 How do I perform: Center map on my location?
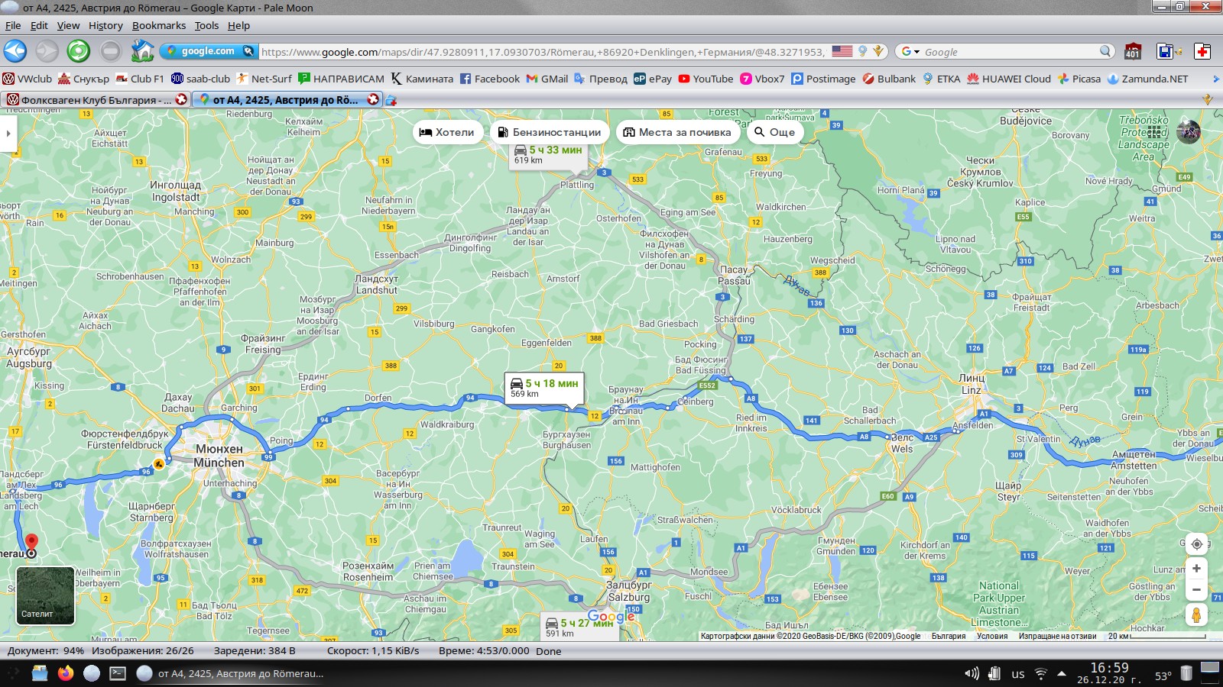click(x=1196, y=544)
